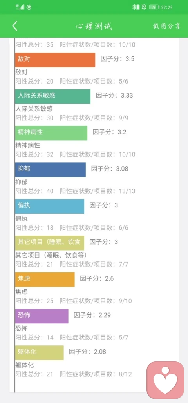Image resolution: width=188 pixels, height=403 pixels.
Task: Tap the muted bell notification icon
Action: click(x=145, y=7)
